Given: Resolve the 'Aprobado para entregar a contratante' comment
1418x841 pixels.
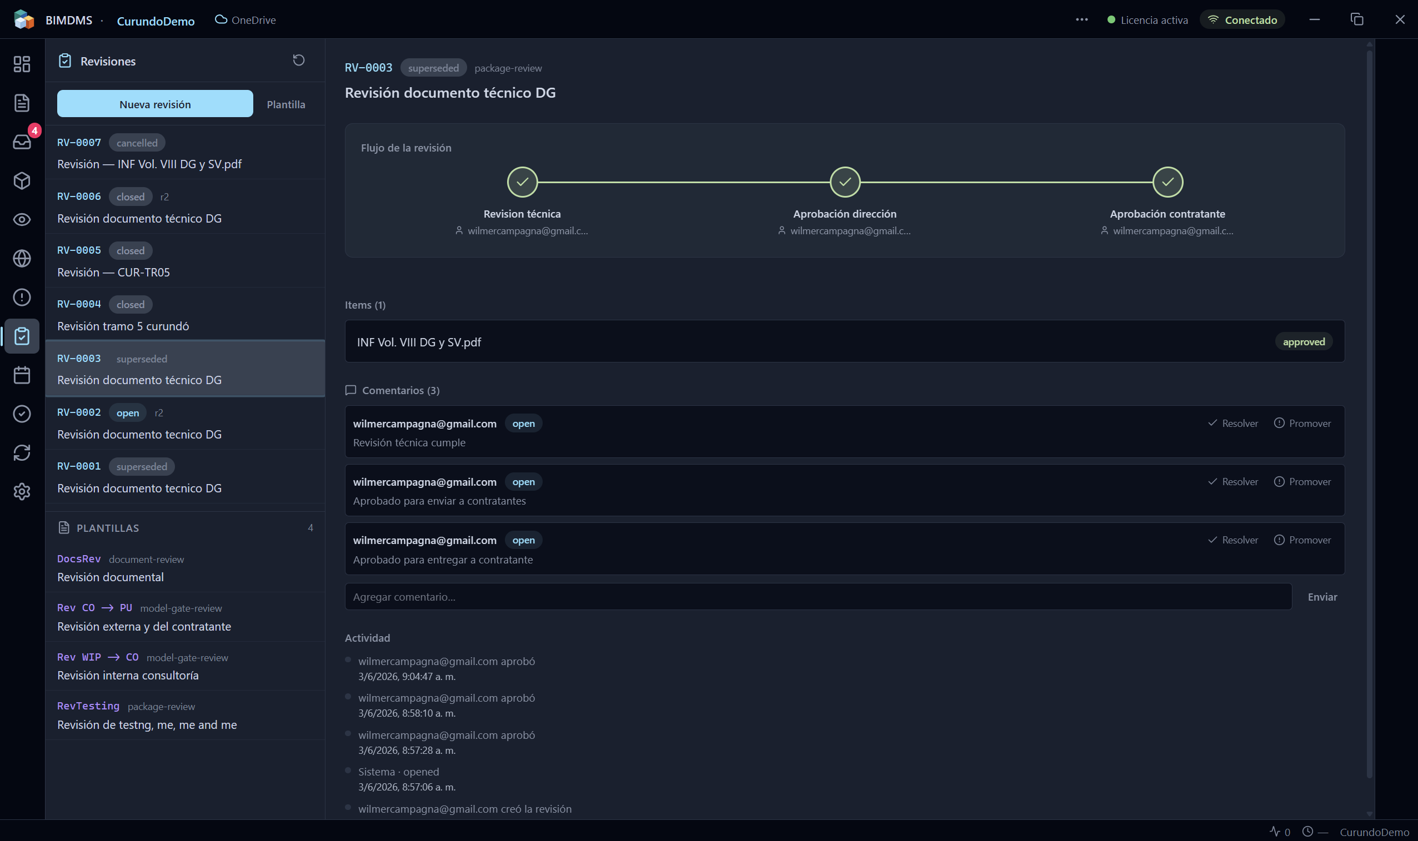Looking at the screenshot, I should pyautogui.click(x=1232, y=540).
